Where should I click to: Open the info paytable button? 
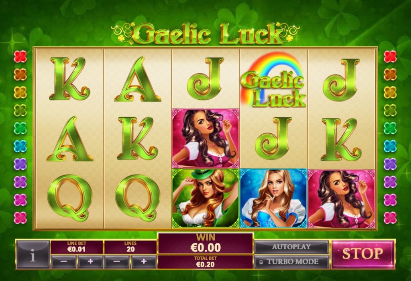(x=33, y=255)
